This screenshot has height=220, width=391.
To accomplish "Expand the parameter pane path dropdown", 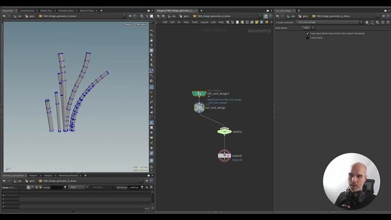I will click(x=378, y=16).
